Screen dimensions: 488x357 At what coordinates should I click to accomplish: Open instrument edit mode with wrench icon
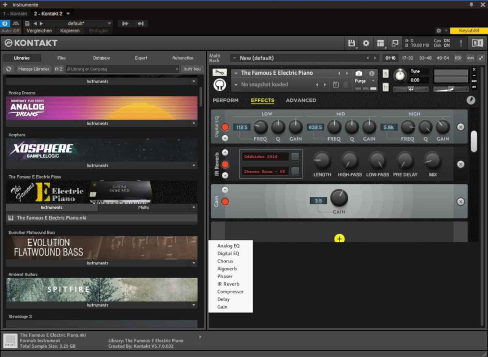click(220, 72)
